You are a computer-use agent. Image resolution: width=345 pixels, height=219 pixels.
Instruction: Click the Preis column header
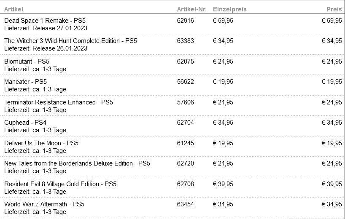(x=334, y=9)
